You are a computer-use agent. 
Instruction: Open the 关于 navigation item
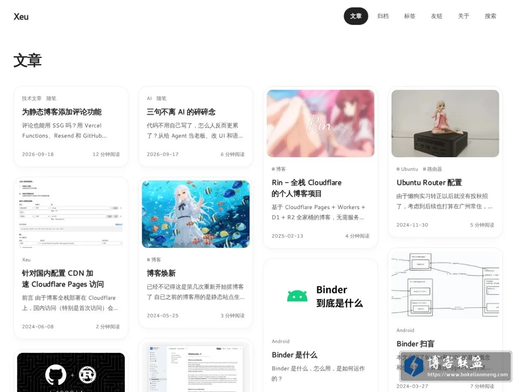pyautogui.click(x=464, y=16)
